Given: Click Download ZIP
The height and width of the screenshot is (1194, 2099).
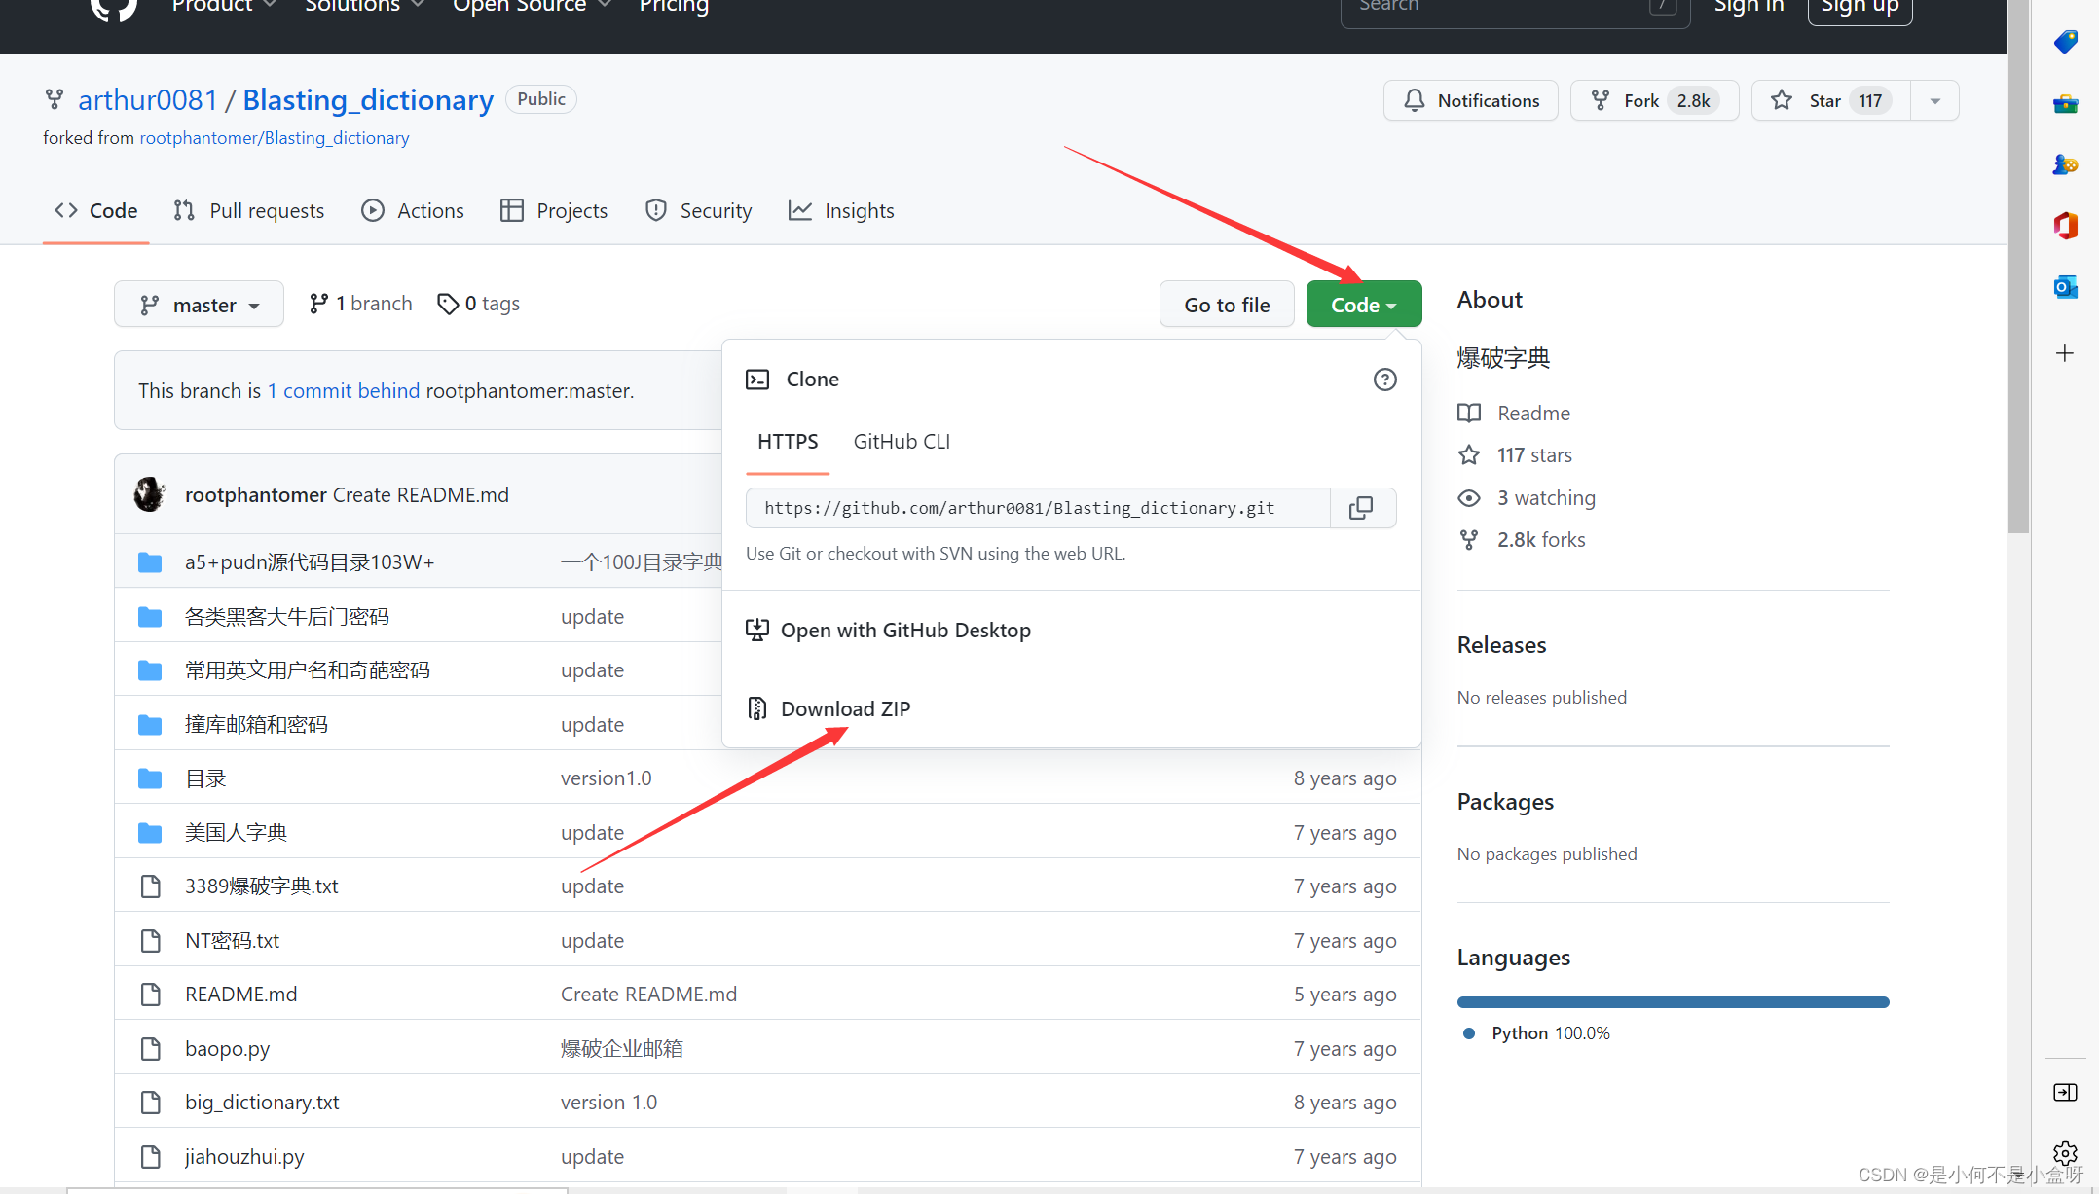Looking at the screenshot, I should point(845,708).
